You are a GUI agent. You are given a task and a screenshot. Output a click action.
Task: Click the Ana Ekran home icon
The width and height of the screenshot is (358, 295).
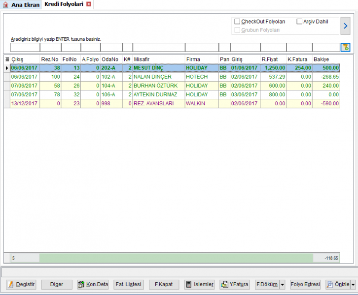(x=5, y=4)
